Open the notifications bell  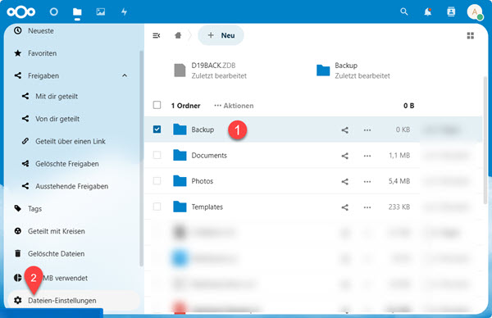pos(428,12)
